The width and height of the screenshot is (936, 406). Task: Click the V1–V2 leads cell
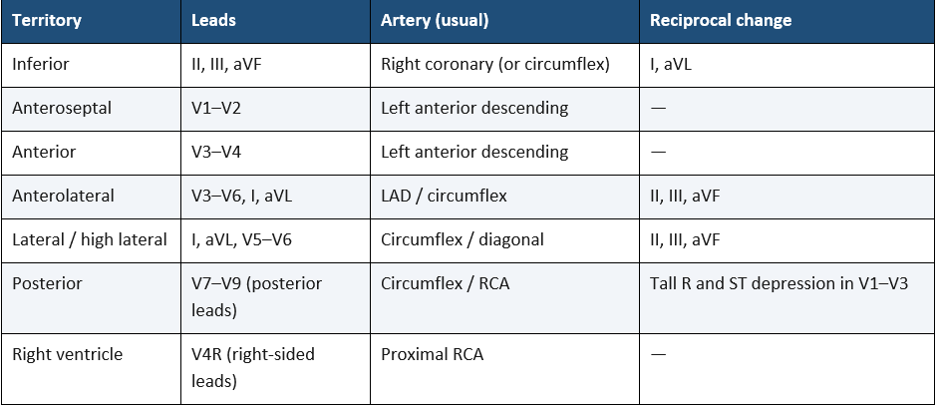point(275,109)
